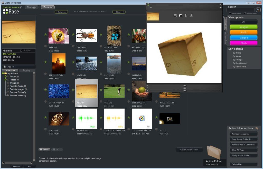Tick the Exact match checkbox

pos(230,13)
